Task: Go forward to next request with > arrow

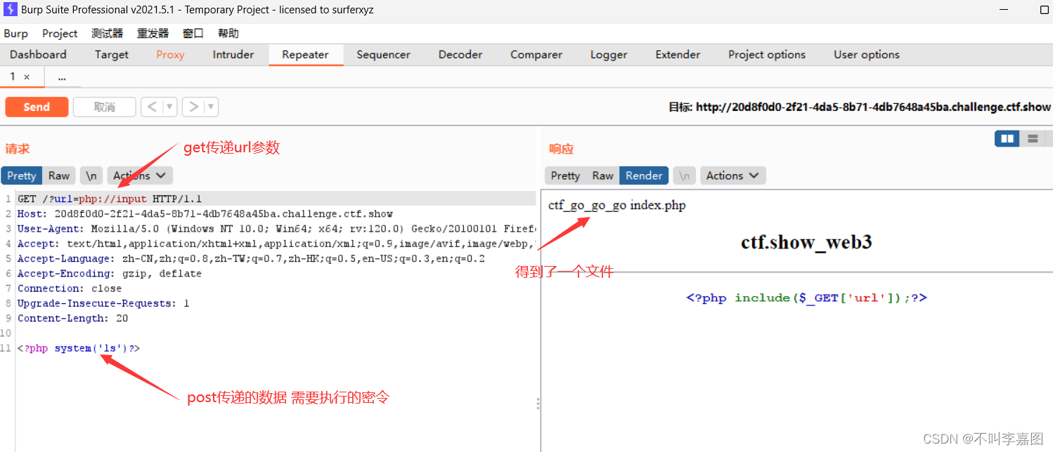Action: click(x=193, y=107)
